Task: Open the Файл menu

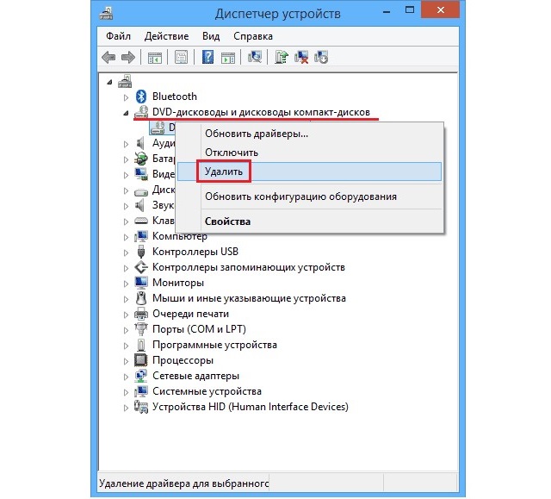Action: tap(119, 36)
